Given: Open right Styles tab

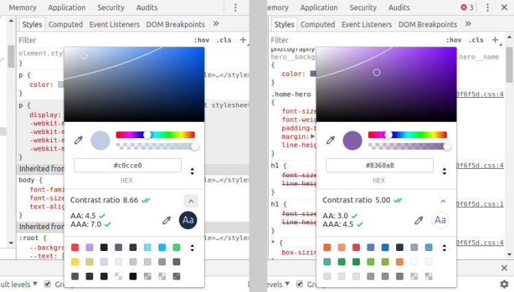Looking at the screenshot, I should point(284,25).
